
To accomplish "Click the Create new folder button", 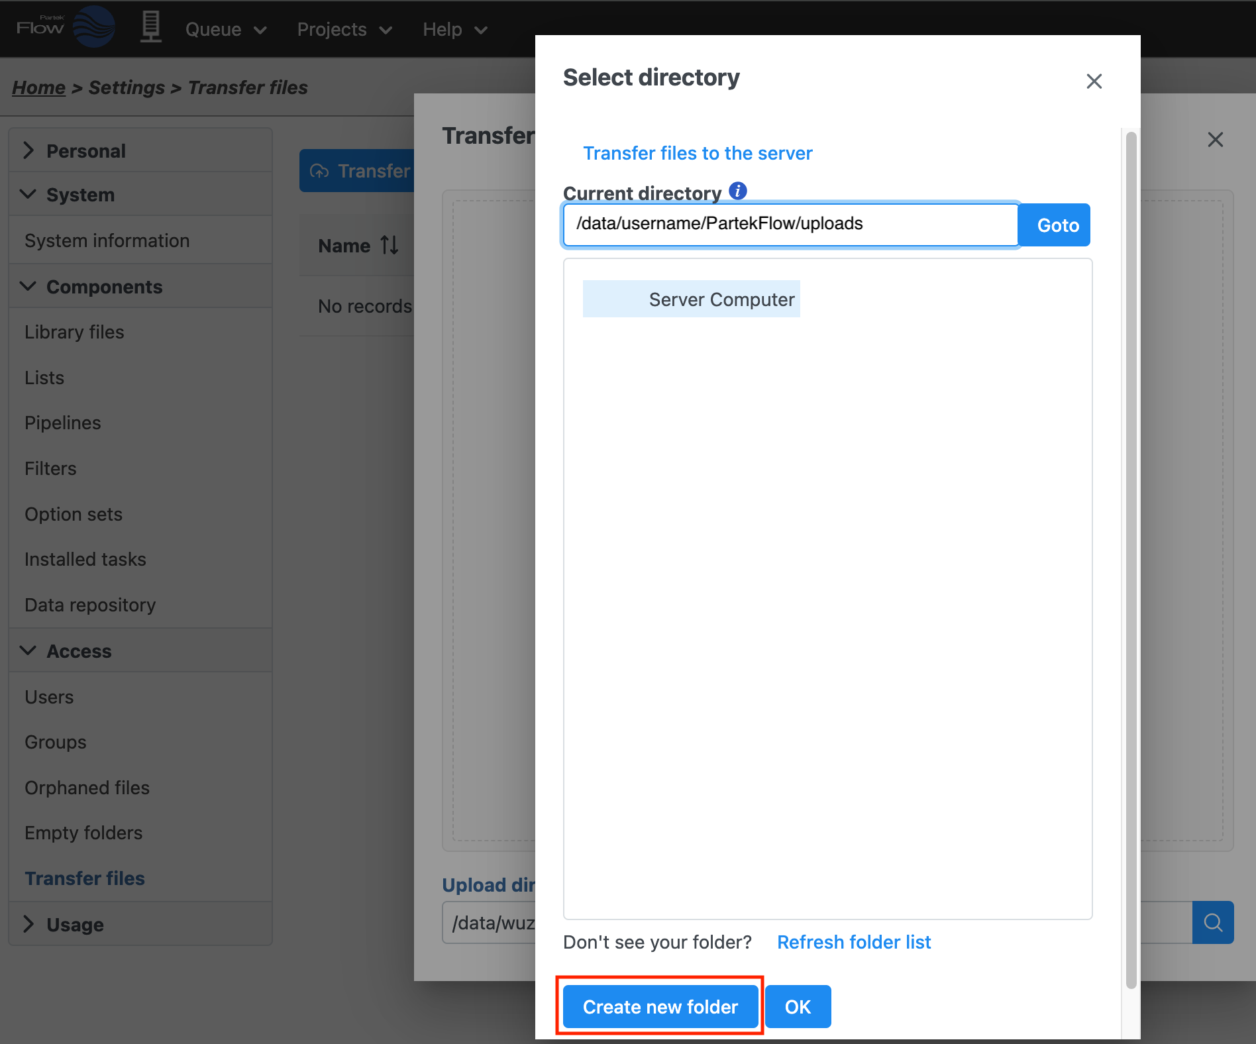I will tap(660, 1007).
